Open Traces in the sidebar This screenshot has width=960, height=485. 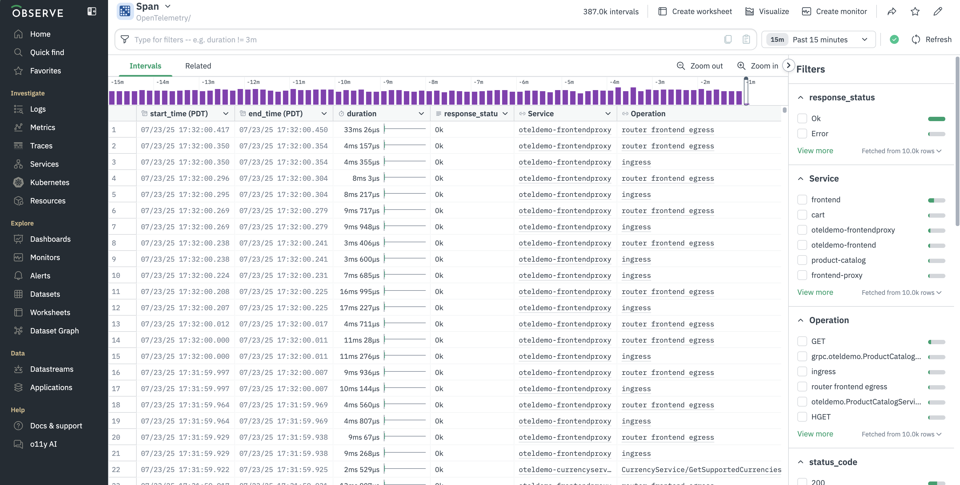tap(41, 146)
